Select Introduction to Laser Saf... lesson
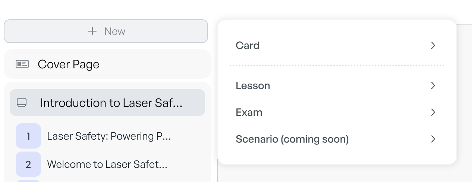Viewport: 472px width, 182px height. coord(107,103)
